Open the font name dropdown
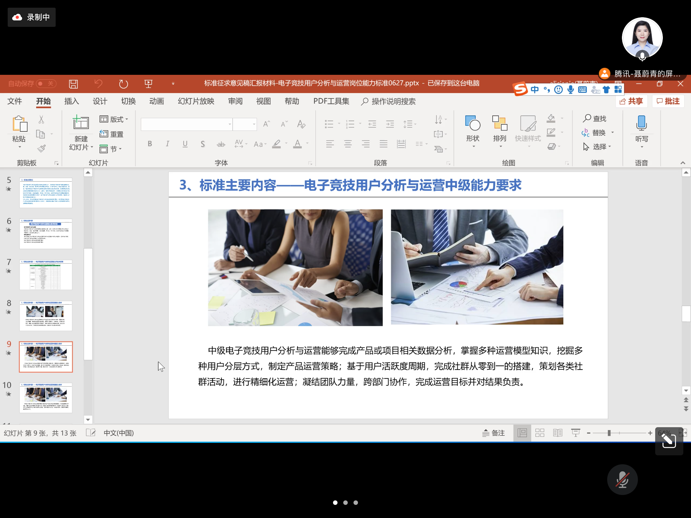The image size is (691, 518). pos(230,124)
